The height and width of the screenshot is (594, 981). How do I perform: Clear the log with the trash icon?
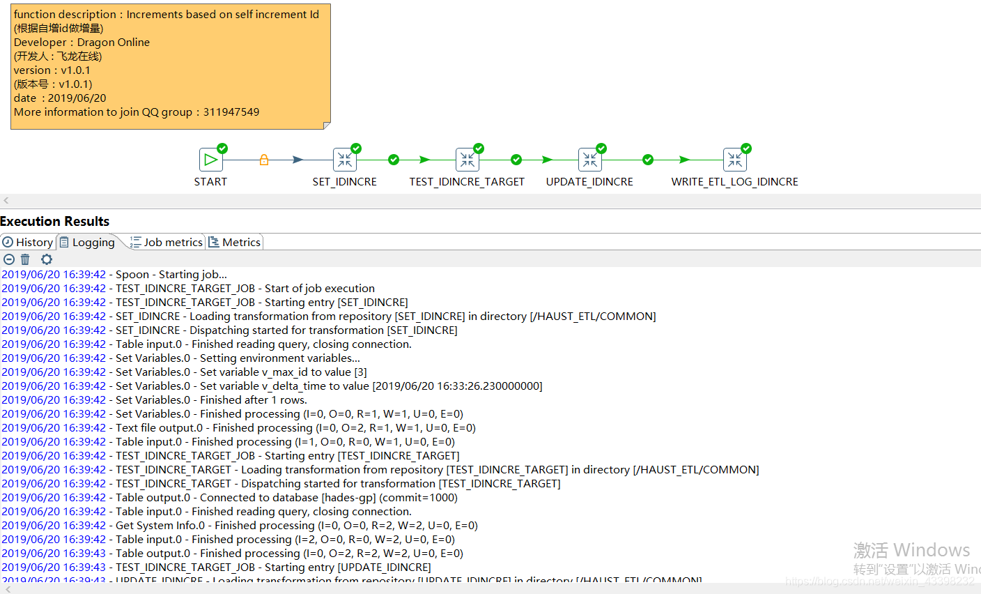(x=25, y=259)
